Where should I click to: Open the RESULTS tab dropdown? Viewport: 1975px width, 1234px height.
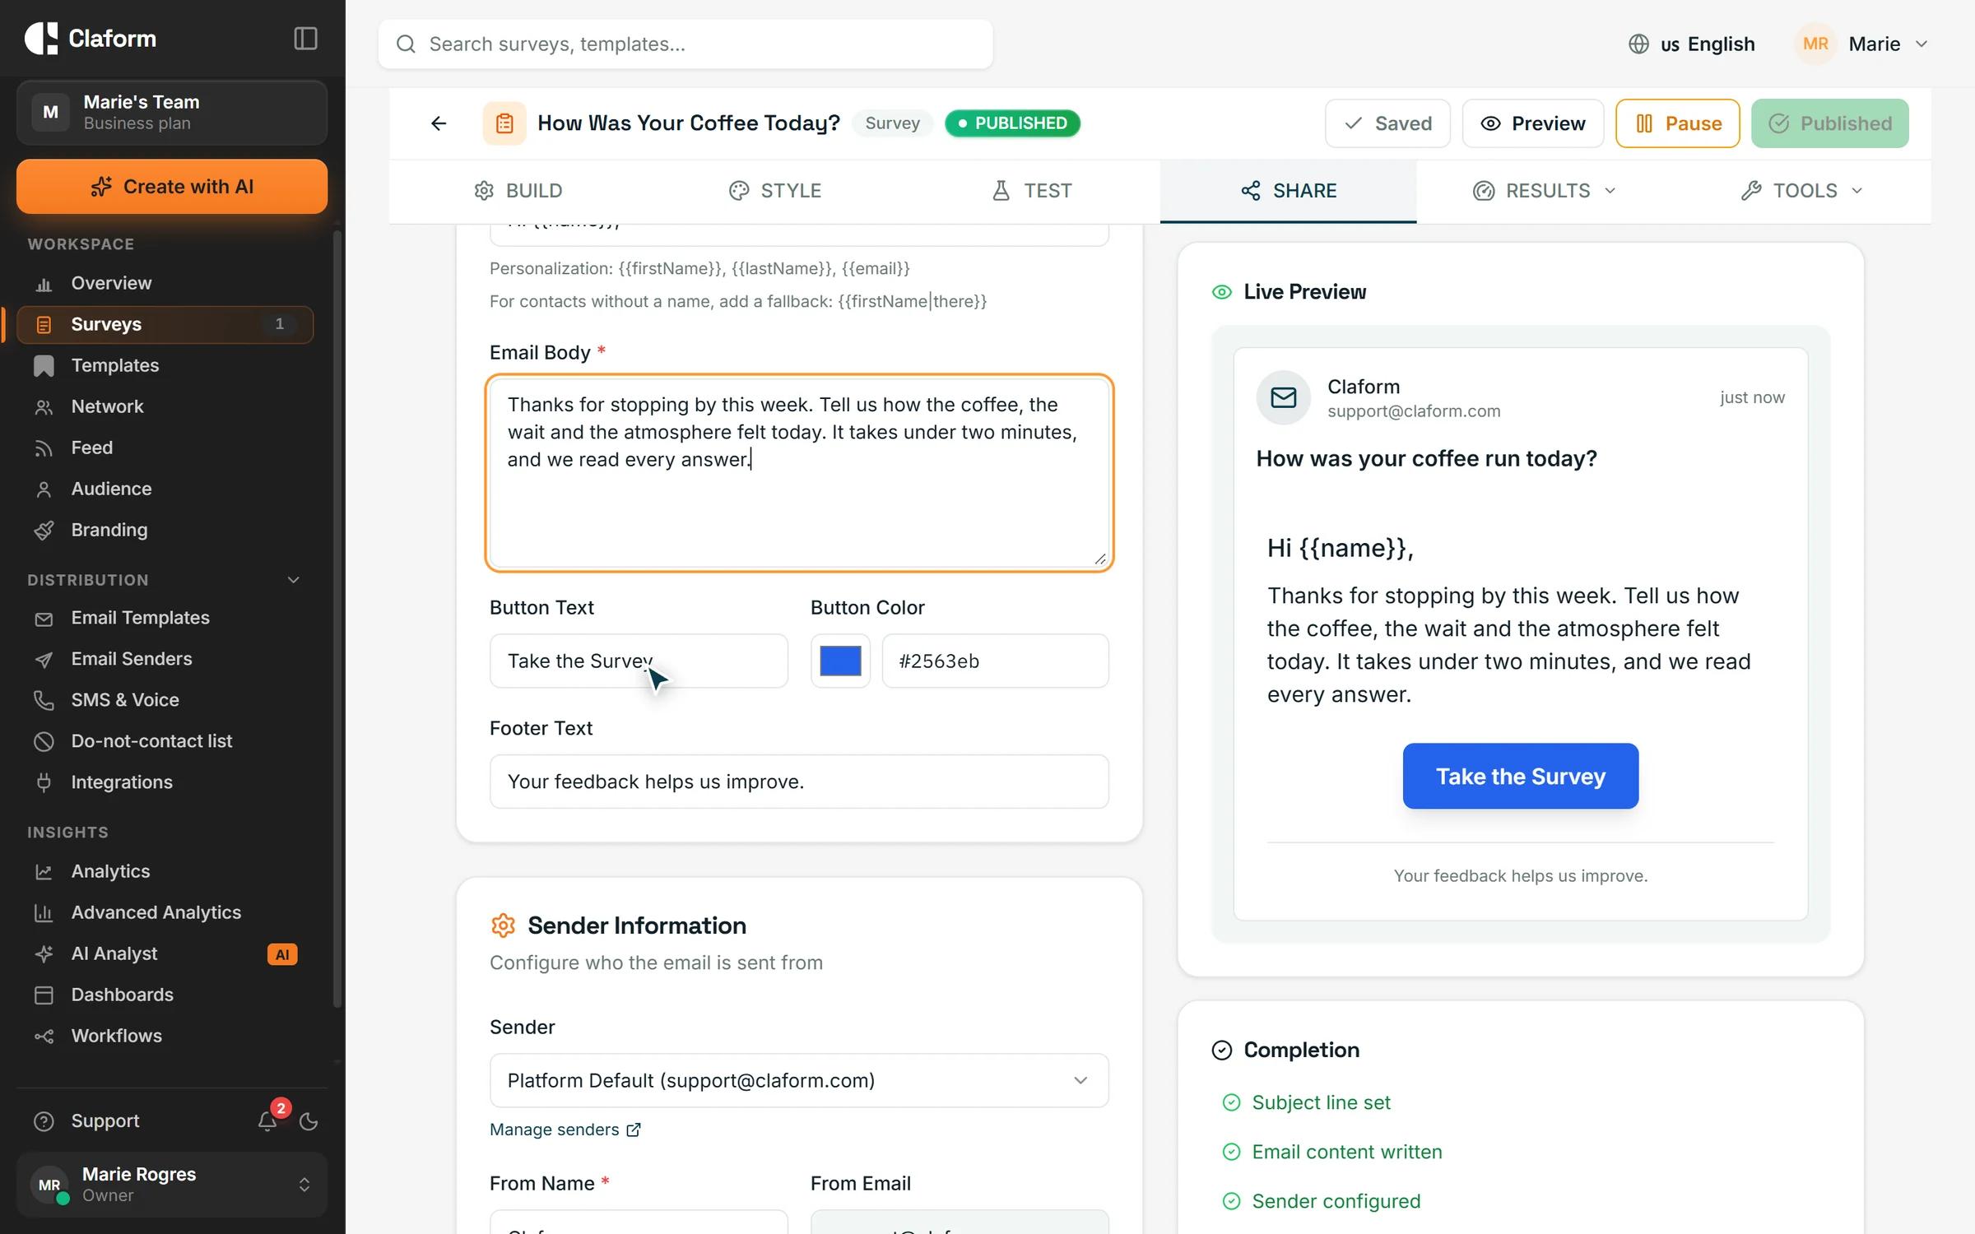click(x=1545, y=191)
